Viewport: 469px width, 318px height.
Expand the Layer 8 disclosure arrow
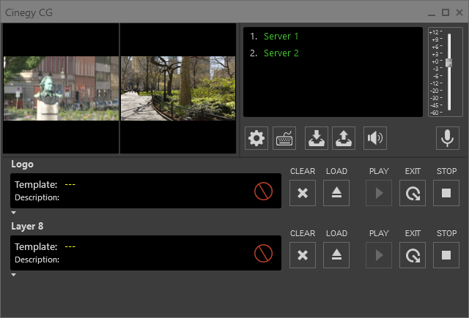(x=13, y=275)
